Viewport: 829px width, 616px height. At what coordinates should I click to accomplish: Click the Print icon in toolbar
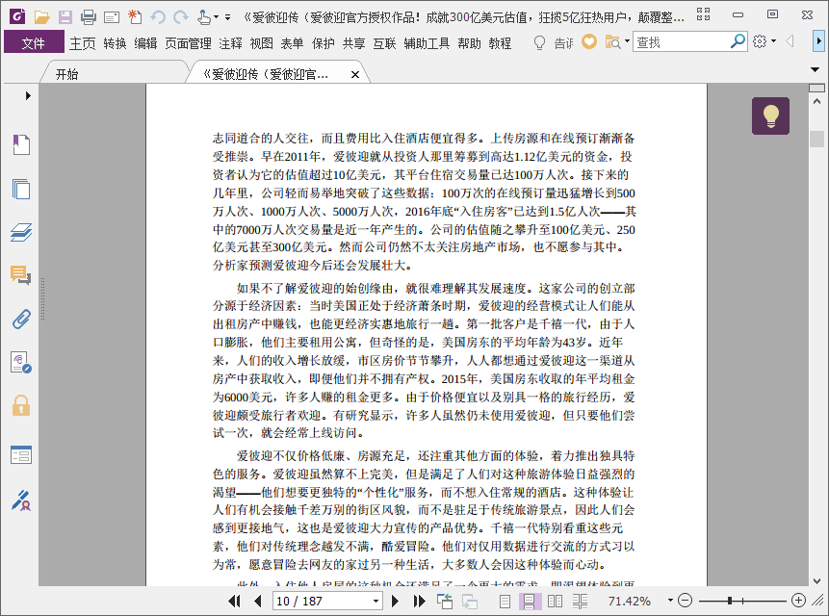coord(89,17)
